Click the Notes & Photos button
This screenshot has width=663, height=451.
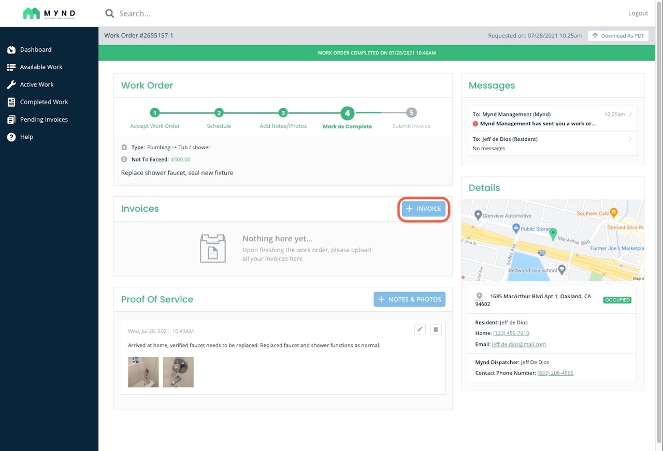[409, 299]
